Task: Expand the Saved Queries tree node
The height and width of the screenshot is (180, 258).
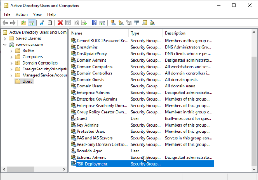Action: 5,38
